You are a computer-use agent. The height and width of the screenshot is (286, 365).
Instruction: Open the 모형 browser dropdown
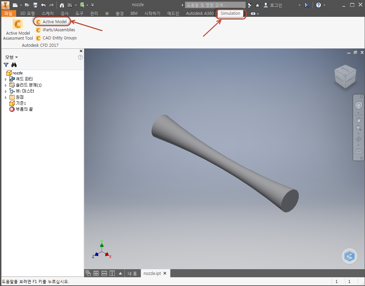[11, 57]
